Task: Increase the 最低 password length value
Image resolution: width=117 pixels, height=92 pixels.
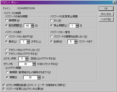Action: [28, 40]
